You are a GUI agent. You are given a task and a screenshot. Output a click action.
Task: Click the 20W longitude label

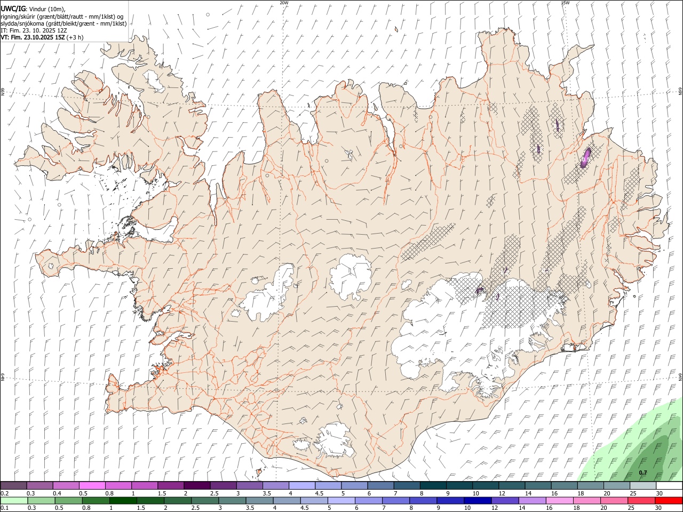coord(284,3)
